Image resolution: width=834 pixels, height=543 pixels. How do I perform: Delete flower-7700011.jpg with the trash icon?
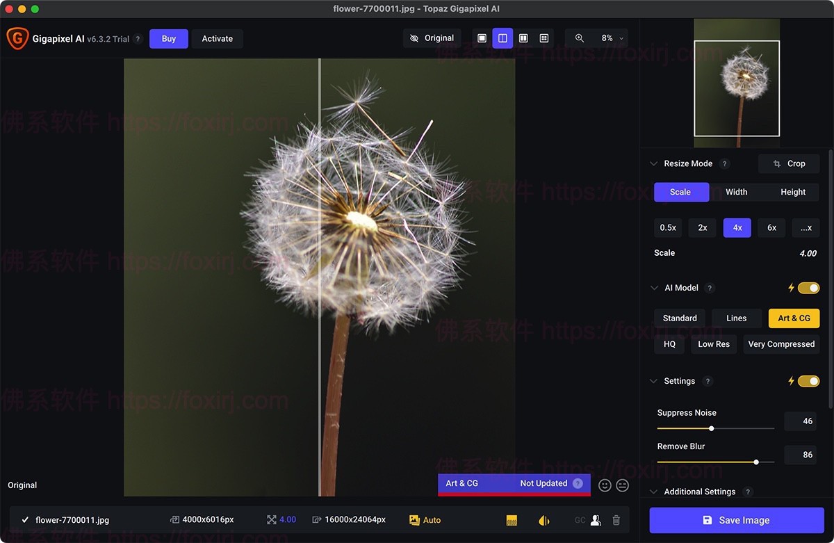coord(616,520)
